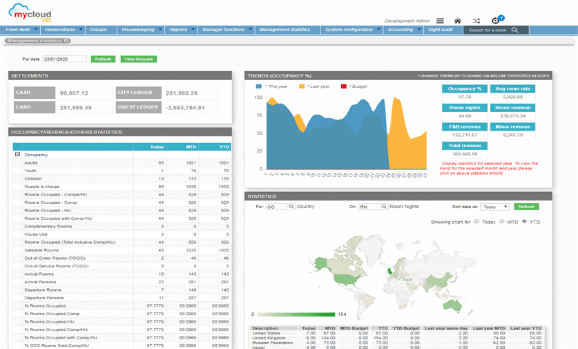This screenshot has width=578, height=349.
Task: Select the YTD chart radio button
Action: click(524, 222)
